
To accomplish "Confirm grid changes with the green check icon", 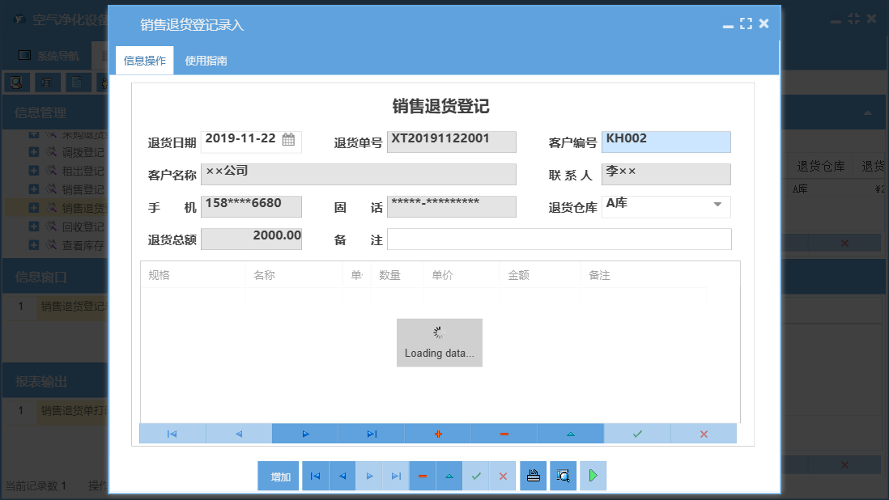I will pos(637,434).
